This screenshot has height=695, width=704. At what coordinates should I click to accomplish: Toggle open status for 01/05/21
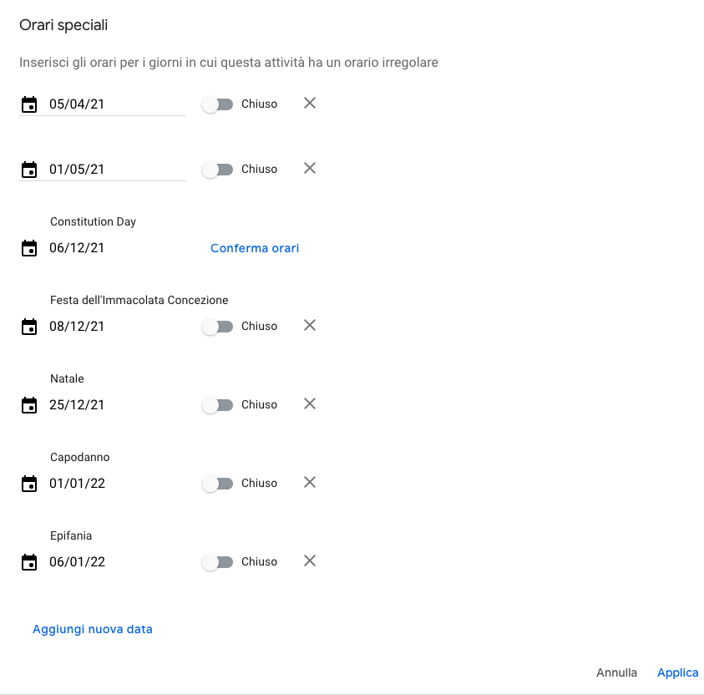click(217, 170)
